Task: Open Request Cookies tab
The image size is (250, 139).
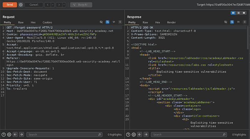Action: point(47,23)
